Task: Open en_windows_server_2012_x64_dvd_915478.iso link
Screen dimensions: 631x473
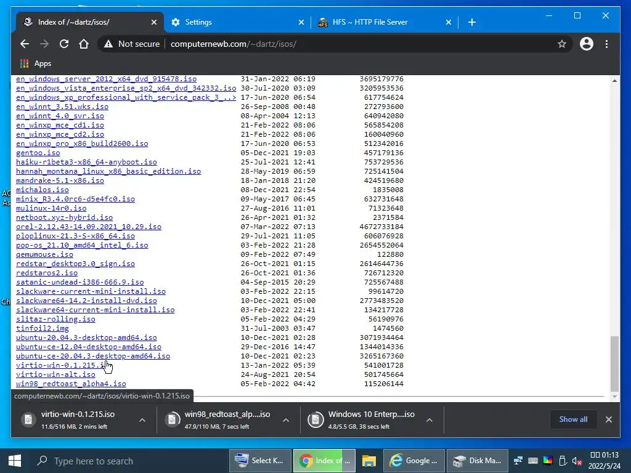Action: point(106,79)
